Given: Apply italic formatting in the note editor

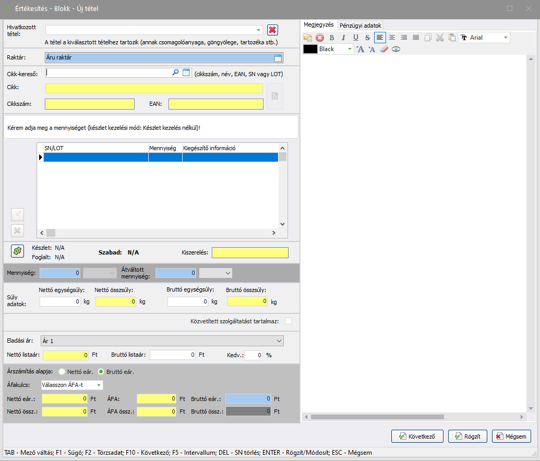Looking at the screenshot, I should (343, 38).
